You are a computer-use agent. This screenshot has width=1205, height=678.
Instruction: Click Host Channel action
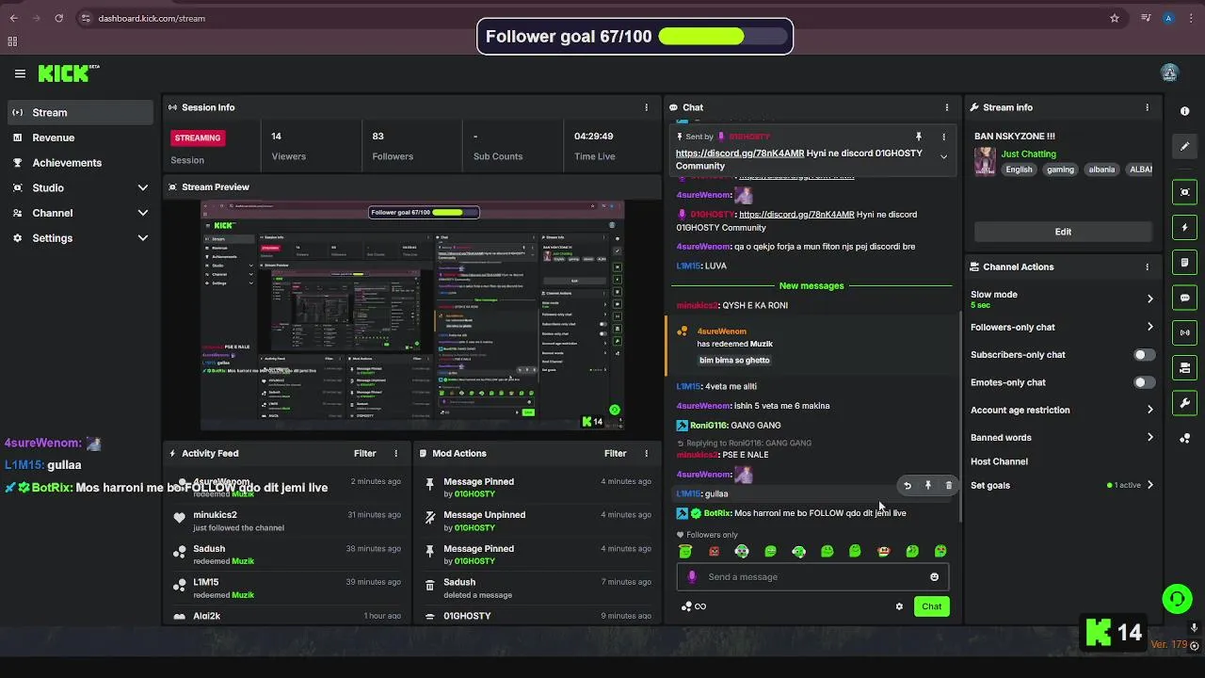click(999, 461)
